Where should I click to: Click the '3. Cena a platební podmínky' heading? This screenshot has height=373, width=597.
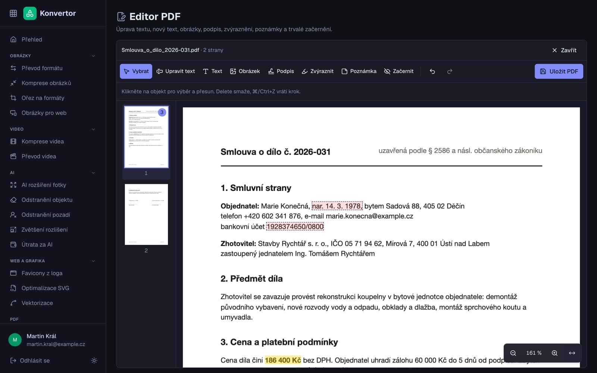tap(279, 342)
